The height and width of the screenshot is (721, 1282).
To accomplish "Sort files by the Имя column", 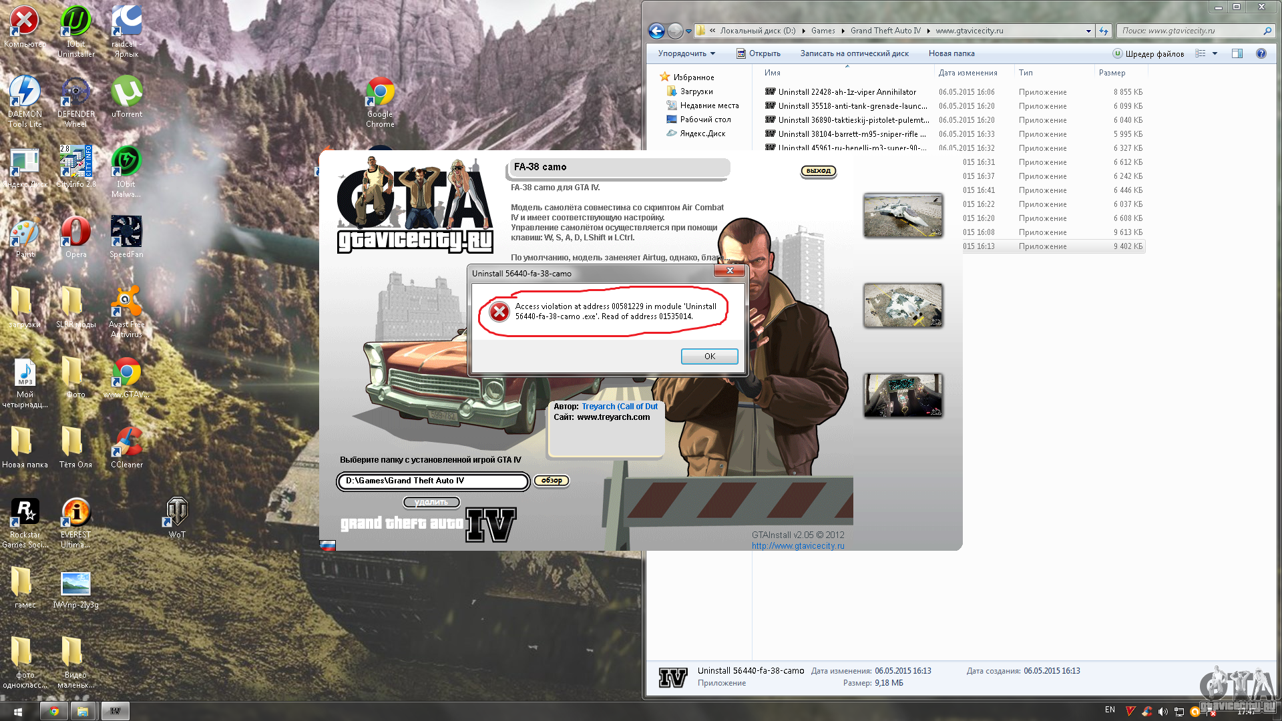I will (847, 73).
